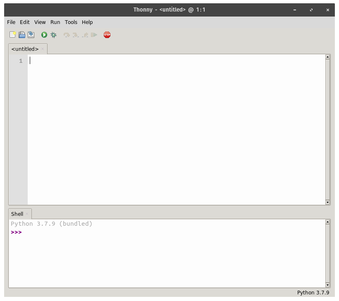The image size is (339, 301).
Task: Open the Run menu
Action: (55, 22)
